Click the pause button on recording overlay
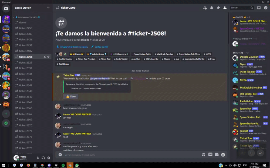 click(x=251, y=153)
